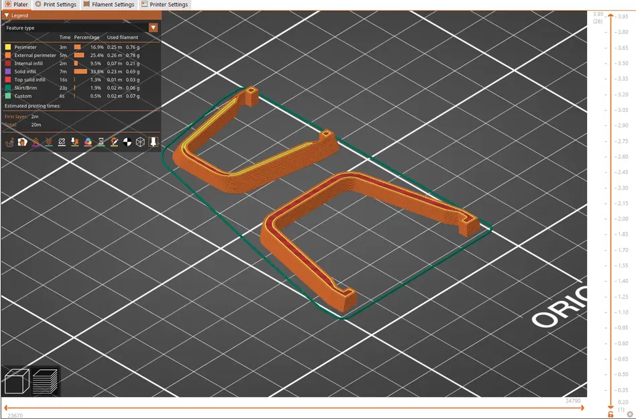
Task: Click the red Top solid infill swatch
Action: (x=7, y=80)
